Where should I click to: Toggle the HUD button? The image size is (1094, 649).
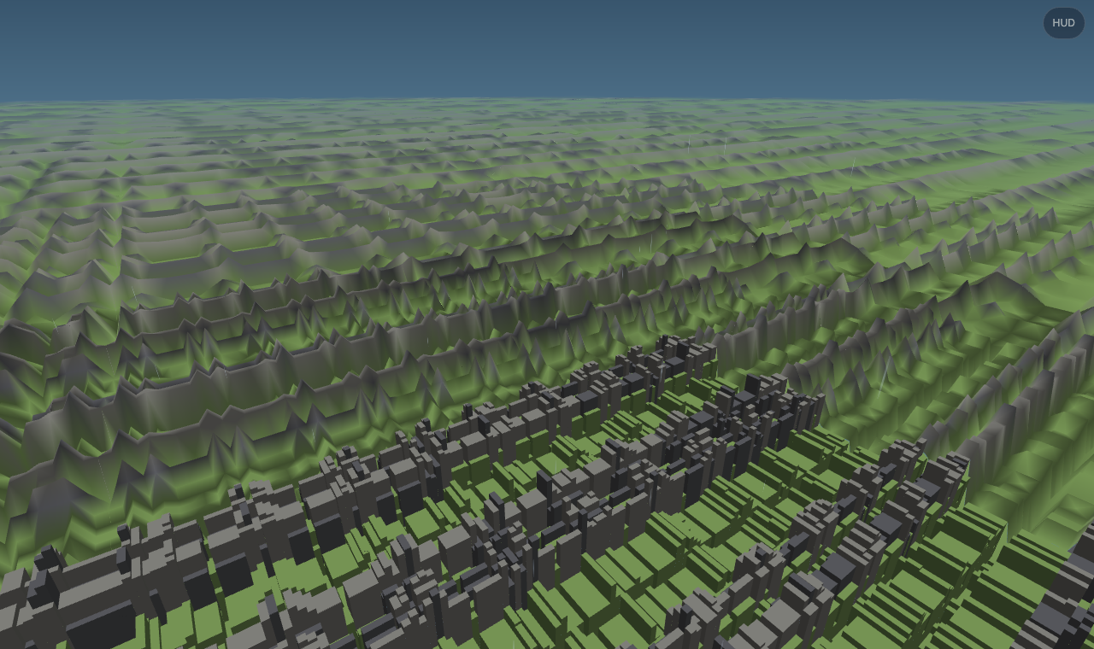pyautogui.click(x=1063, y=23)
